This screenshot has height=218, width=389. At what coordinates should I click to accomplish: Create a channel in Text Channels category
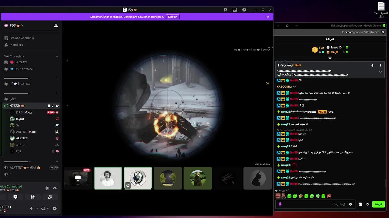point(57,56)
